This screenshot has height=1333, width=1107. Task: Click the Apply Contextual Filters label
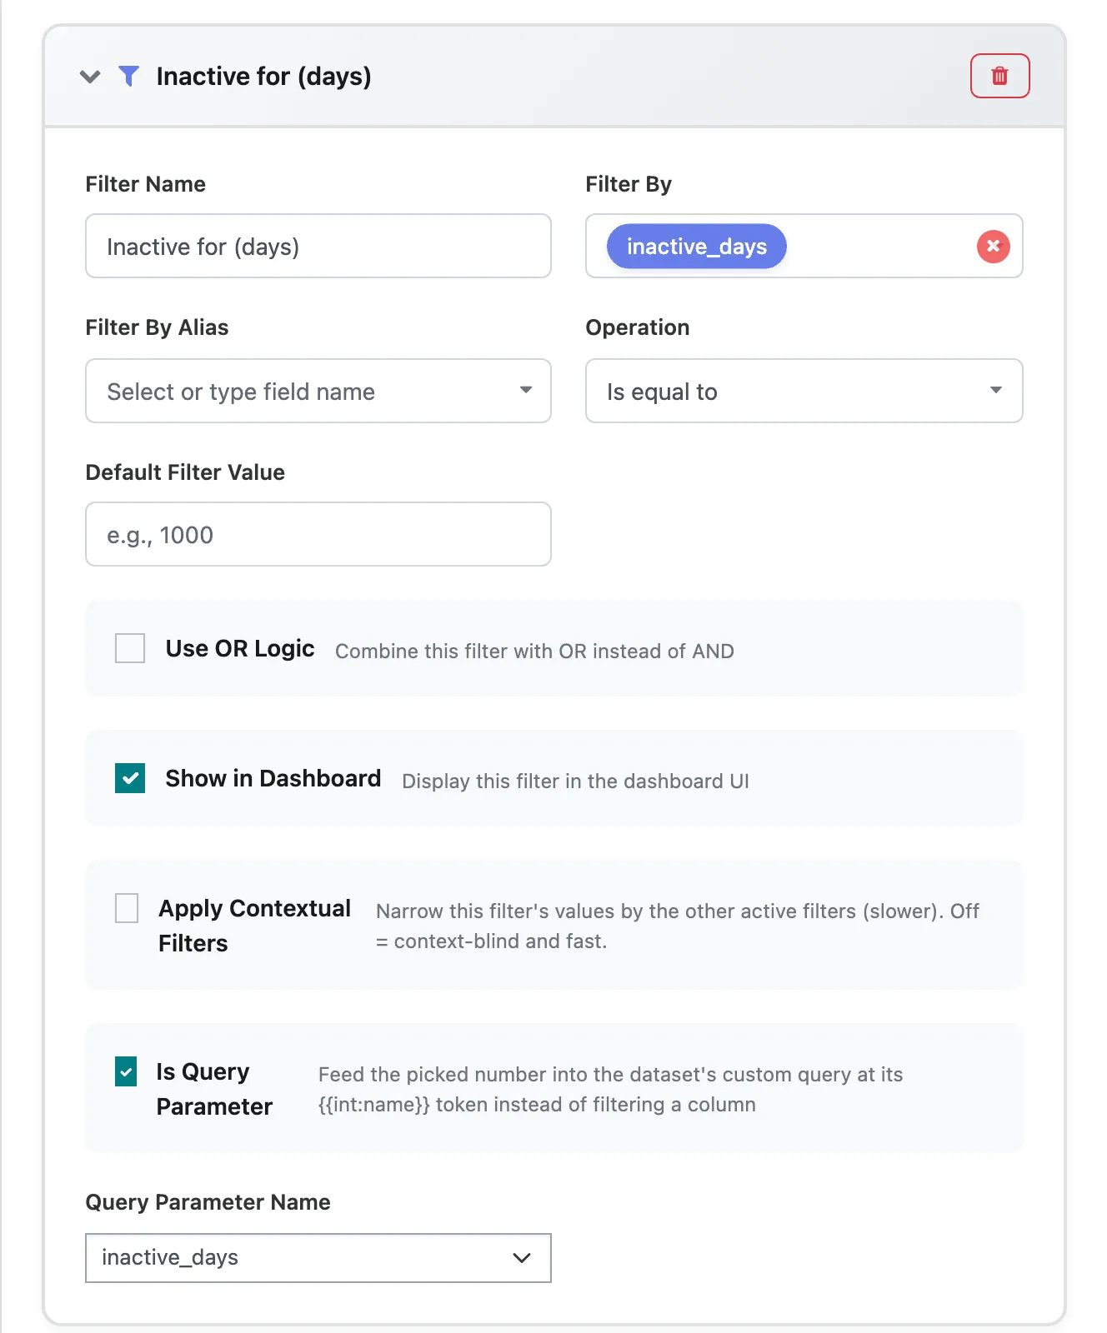(254, 926)
